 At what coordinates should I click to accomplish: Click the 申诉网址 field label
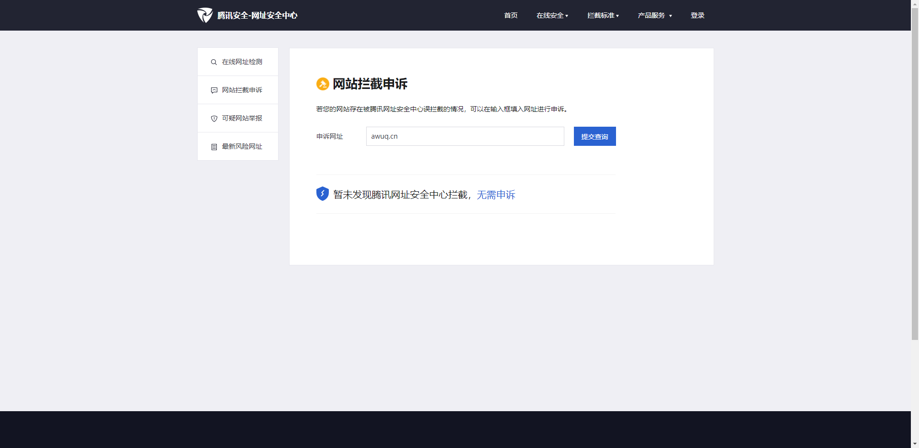click(x=330, y=136)
